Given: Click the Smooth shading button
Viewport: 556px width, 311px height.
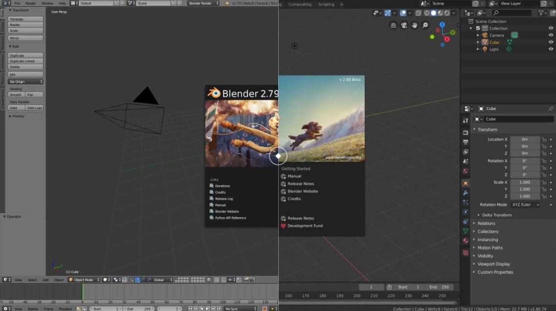Looking at the screenshot, I should [x=16, y=95].
